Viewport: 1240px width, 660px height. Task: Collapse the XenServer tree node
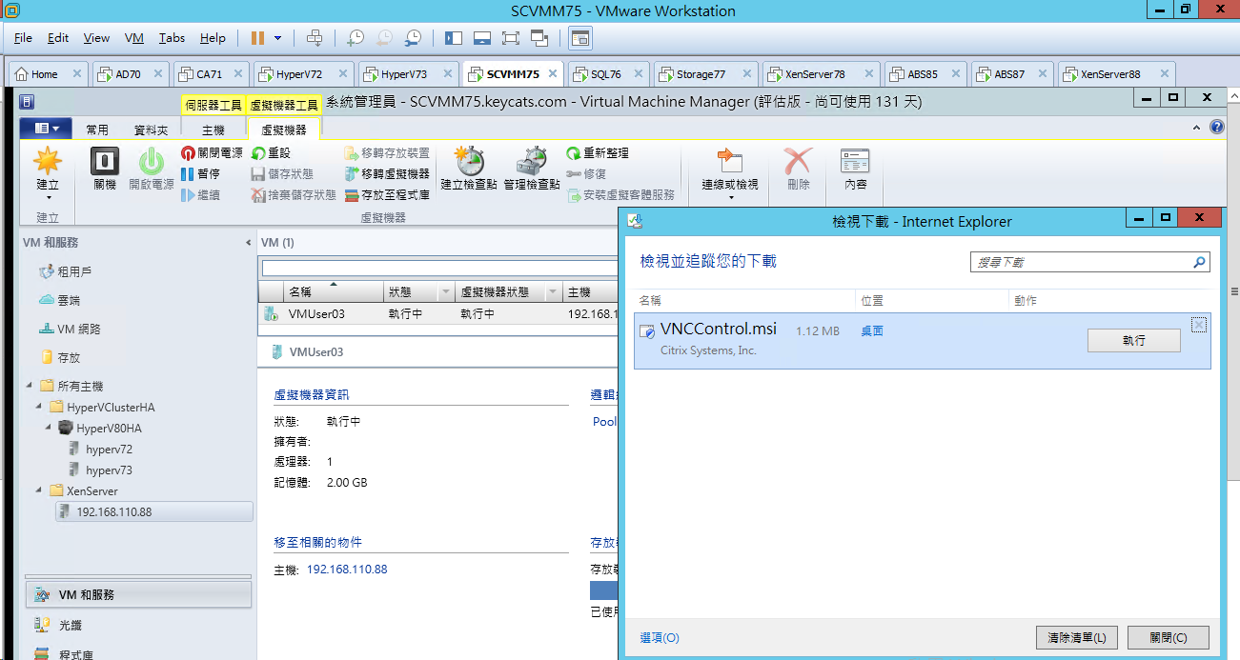(39, 490)
